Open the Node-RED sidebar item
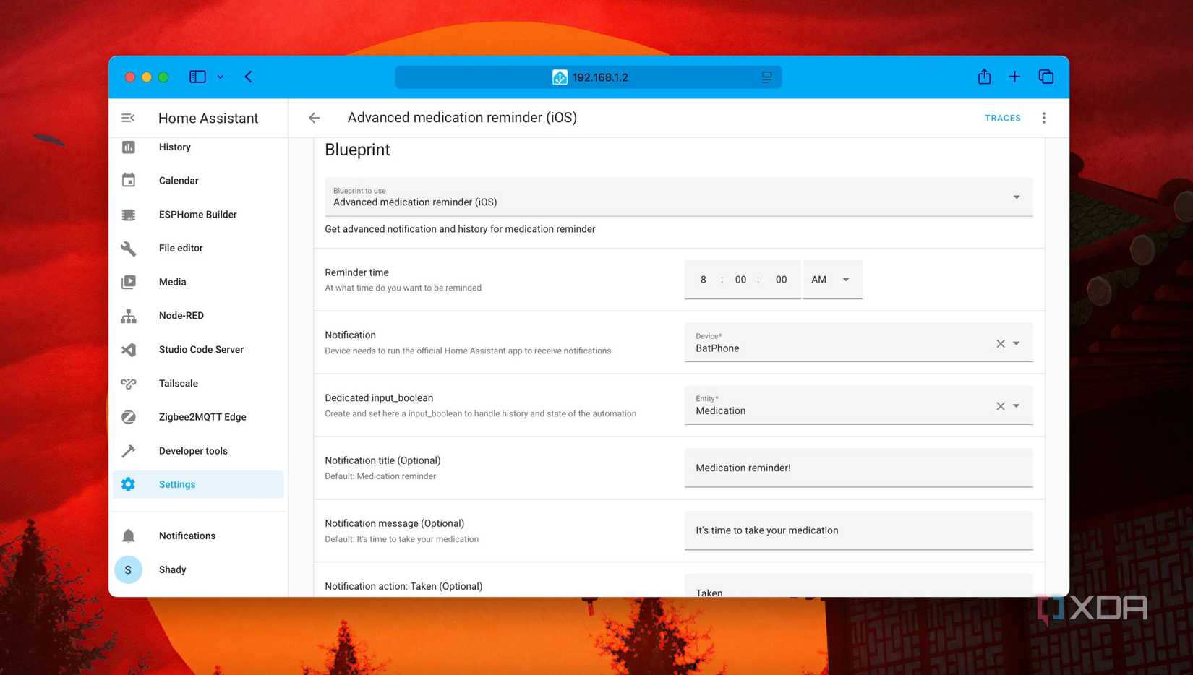The width and height of the screenshot is (1193, 675). pyautogui.click(x=181, y=315)
